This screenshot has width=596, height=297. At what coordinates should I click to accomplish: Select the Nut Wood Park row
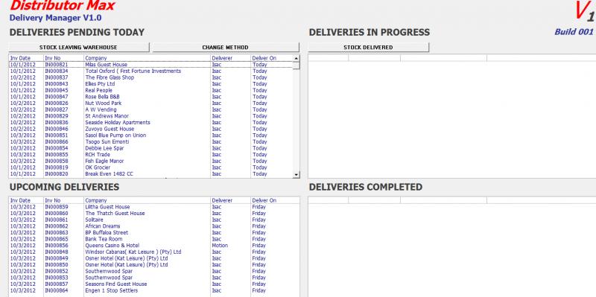click(x=150, y=103)
